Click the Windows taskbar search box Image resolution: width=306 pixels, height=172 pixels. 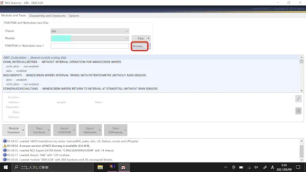pyautogui.click(x=53, y=167)
